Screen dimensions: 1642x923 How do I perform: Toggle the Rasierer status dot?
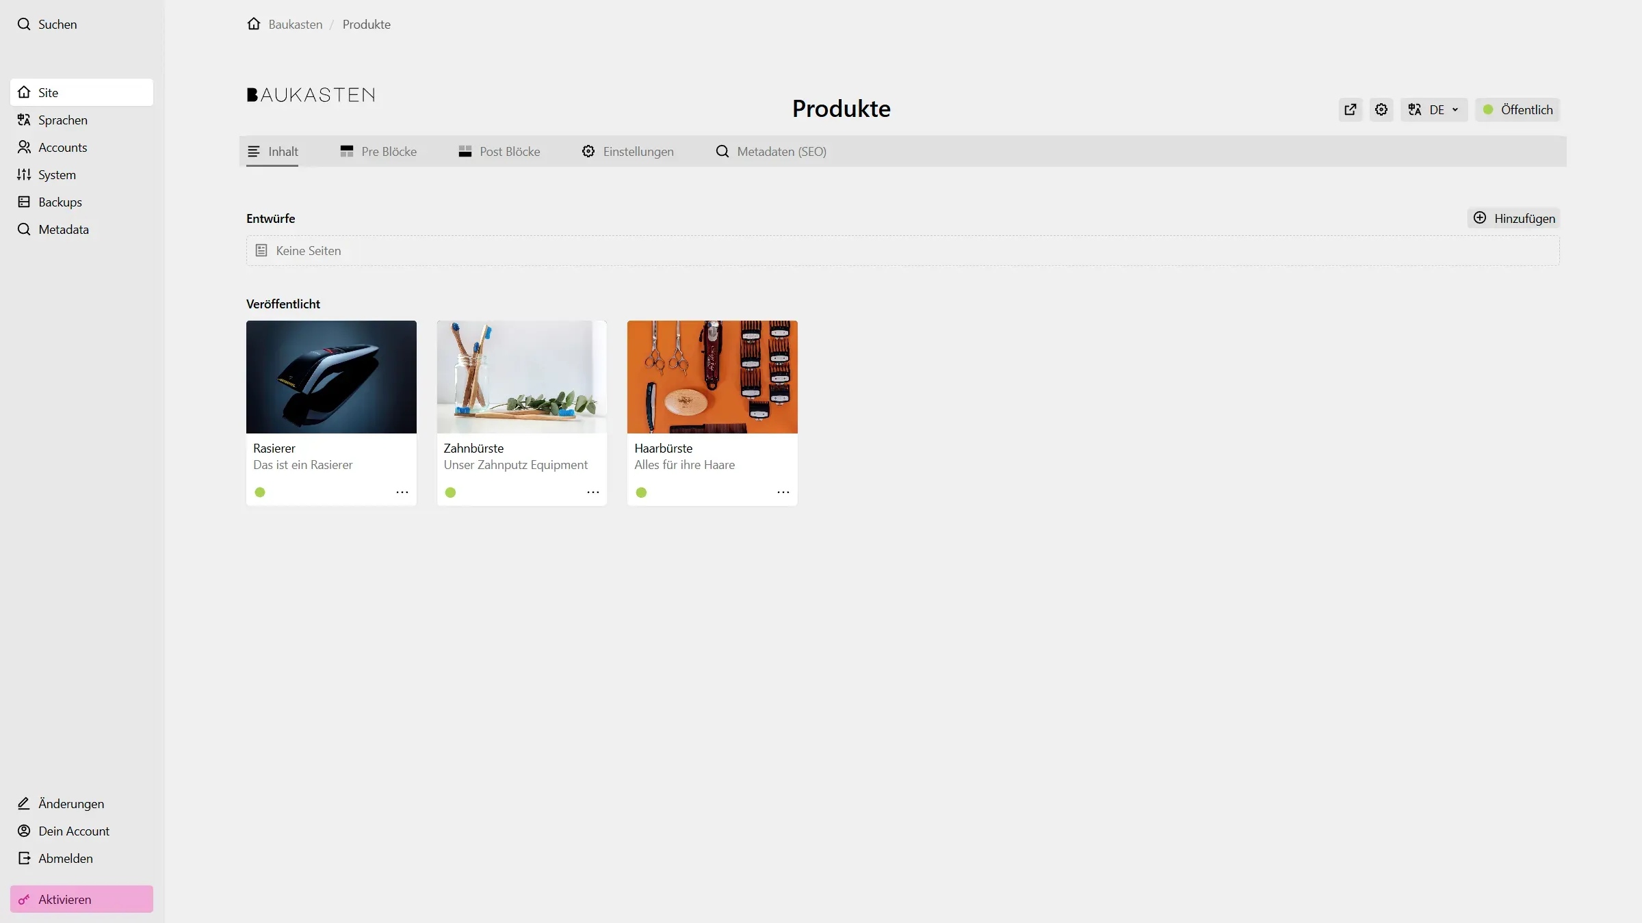click(x=260, y=492)
